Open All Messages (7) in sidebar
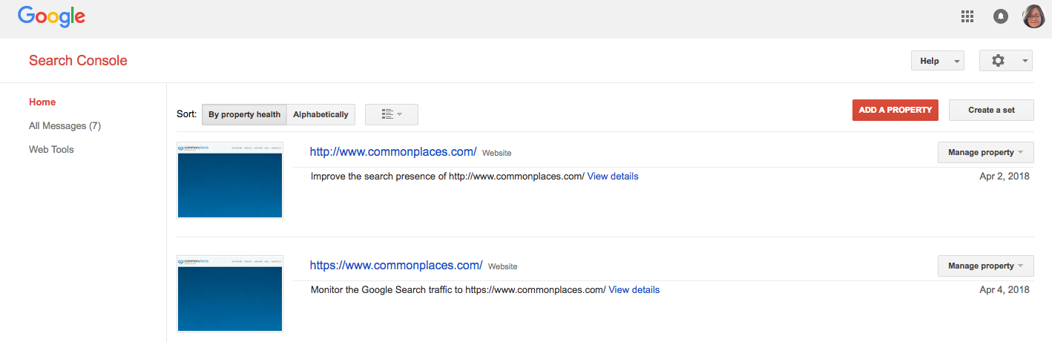The width and height of the screenshot is (1052, 342). [65, 126]
